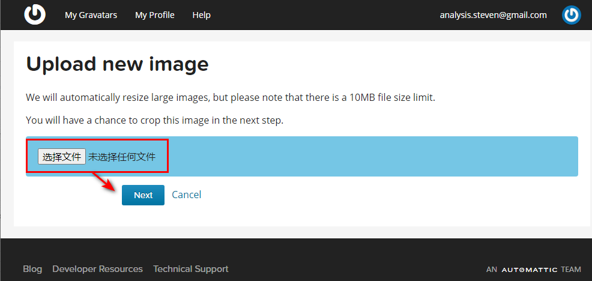The height and width of the screenshot is (281, 592).
Task: Click empty header space between Help and the email
Action: [x=324, y=15]
